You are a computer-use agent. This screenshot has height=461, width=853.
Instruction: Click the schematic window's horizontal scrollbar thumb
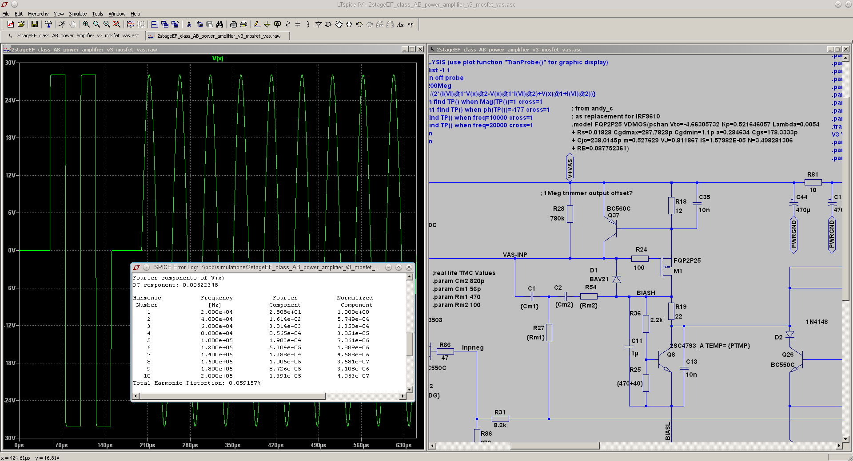pyautogui.click(x=555, y=445)
